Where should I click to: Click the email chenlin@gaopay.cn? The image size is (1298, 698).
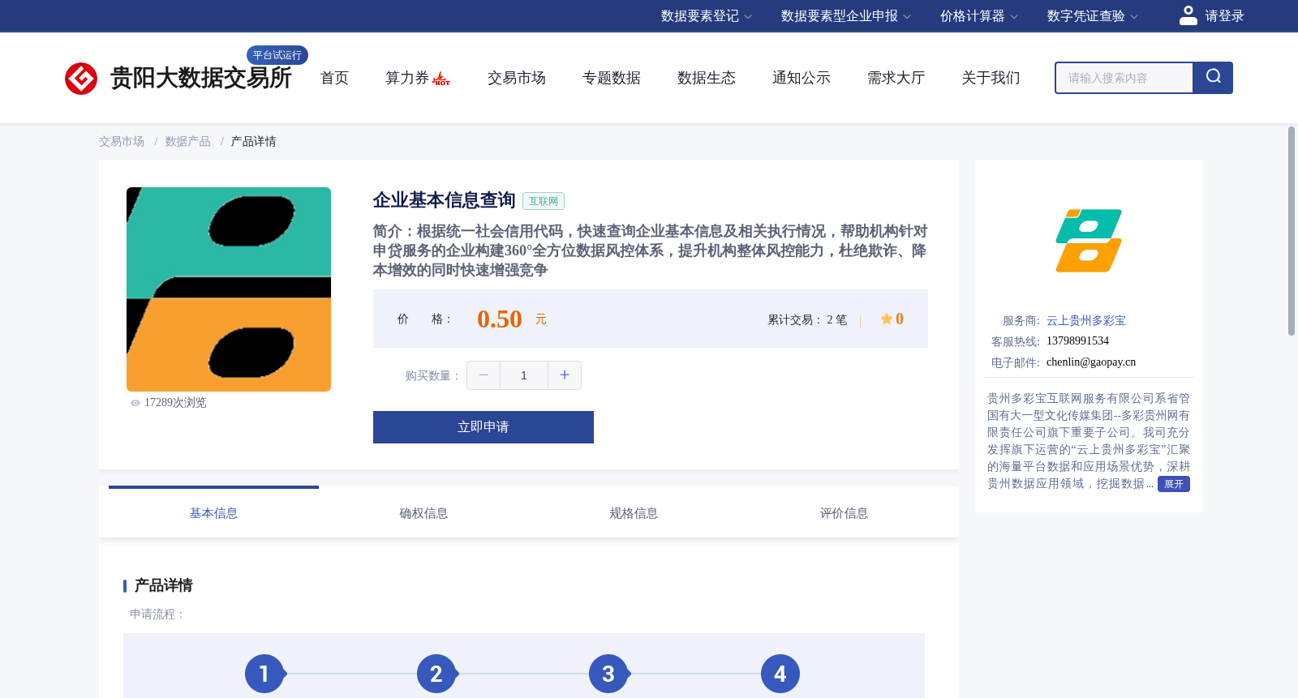(x=1091, y=362)
